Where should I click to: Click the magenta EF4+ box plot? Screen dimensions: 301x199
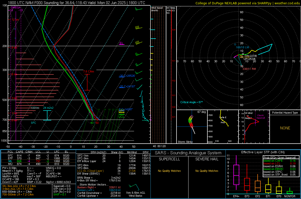click(236, 175)
